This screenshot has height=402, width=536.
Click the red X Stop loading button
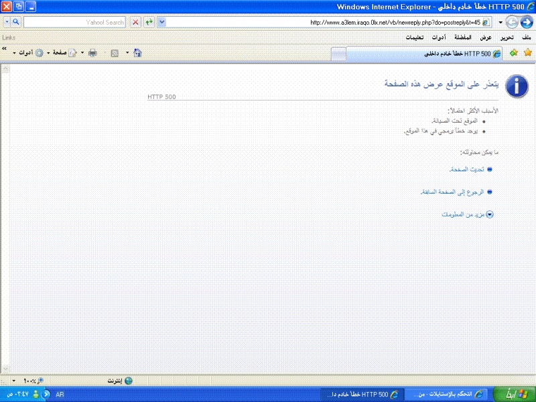(135, 22)
